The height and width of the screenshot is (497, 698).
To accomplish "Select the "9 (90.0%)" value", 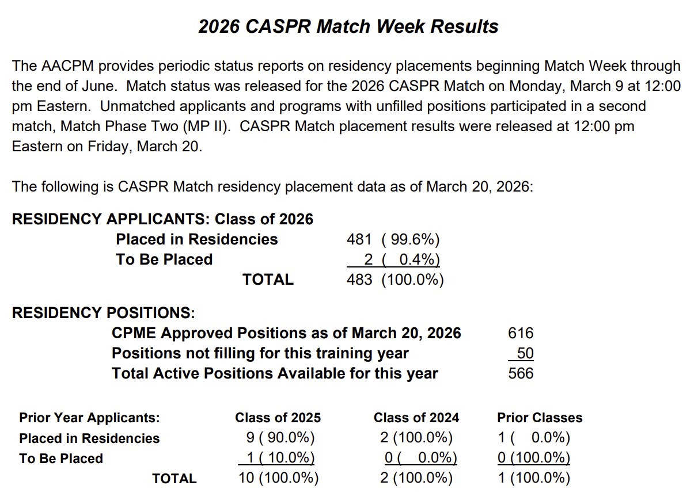I will (280, 438).
